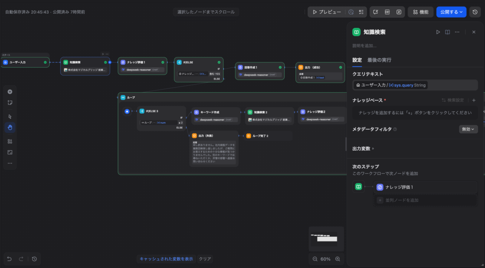This screenshot has width=485, height=268.
Task: Open the 60% zoom level menu
Action: click(325, 259)
